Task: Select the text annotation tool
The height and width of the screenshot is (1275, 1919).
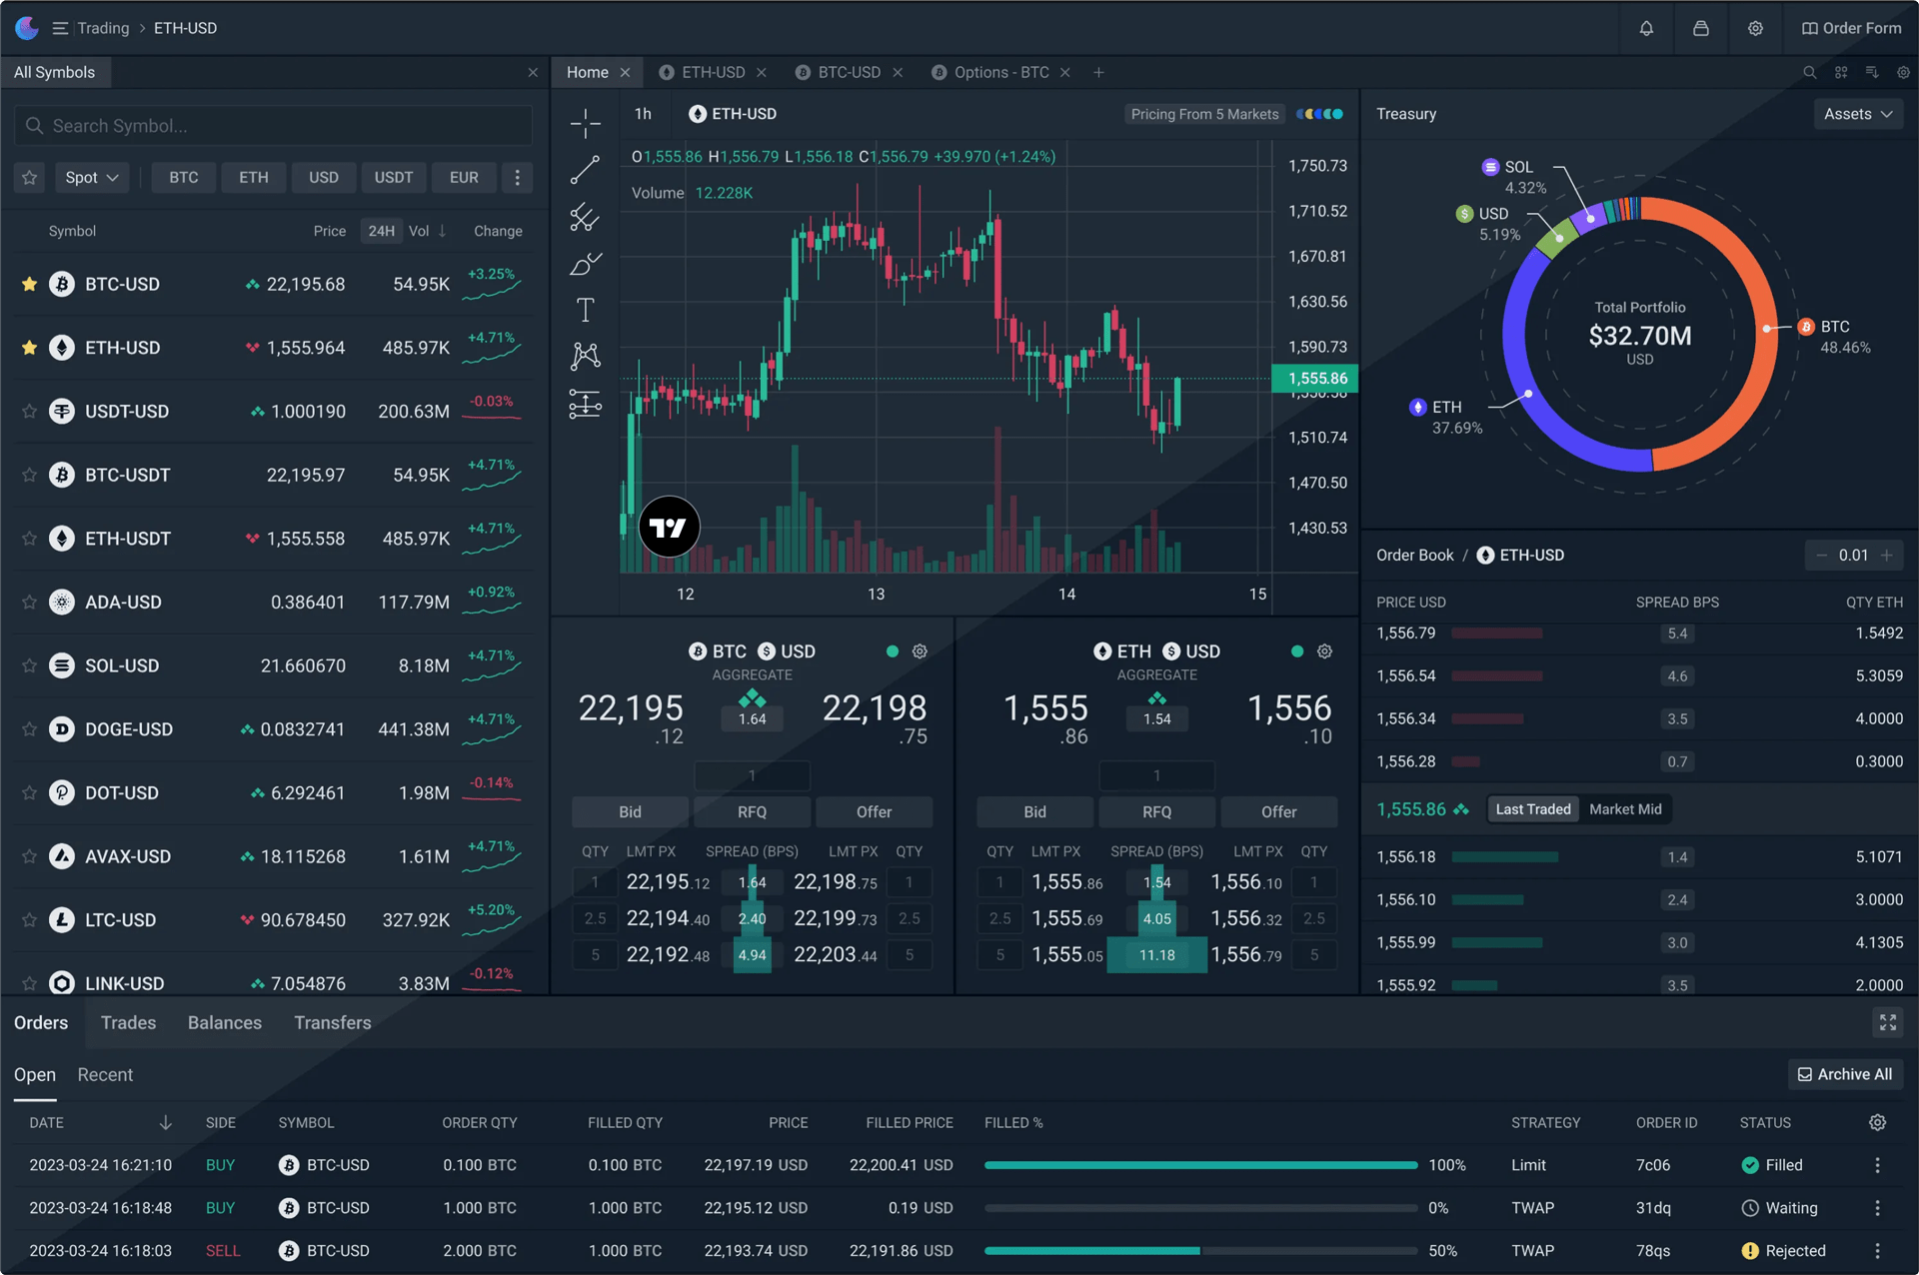Action: tap(586, 310)
